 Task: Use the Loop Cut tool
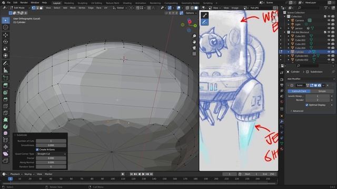tap(6, 106)
